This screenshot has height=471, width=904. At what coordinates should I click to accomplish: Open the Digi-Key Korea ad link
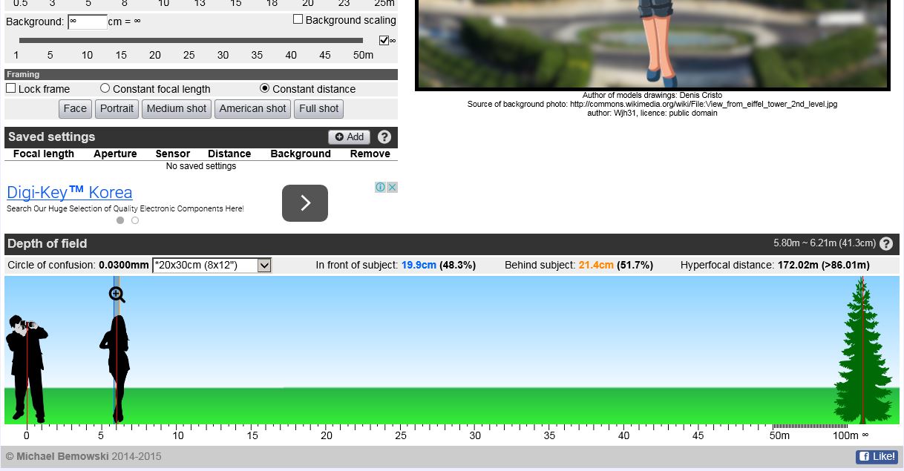[x=70, y=193]
